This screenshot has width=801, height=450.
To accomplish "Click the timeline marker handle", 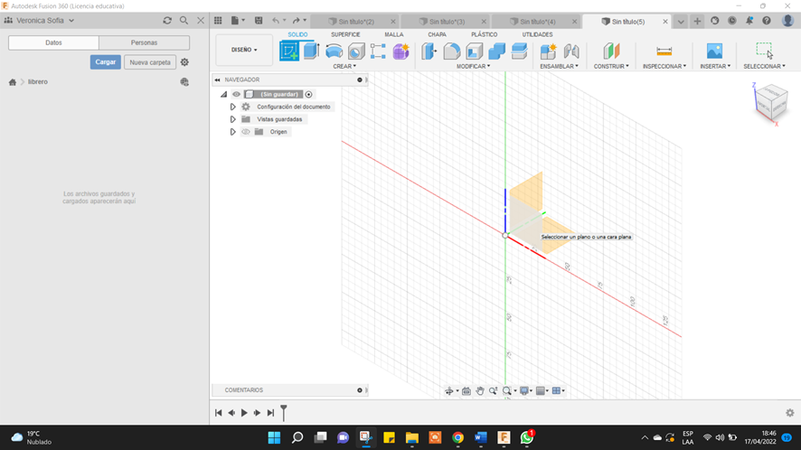I will point(284,412).
